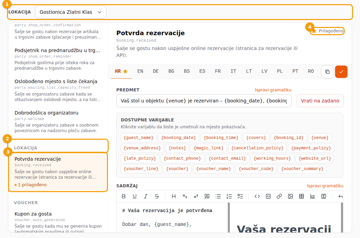
Task: Switch to the EN language tab
Action: (140, 71)
